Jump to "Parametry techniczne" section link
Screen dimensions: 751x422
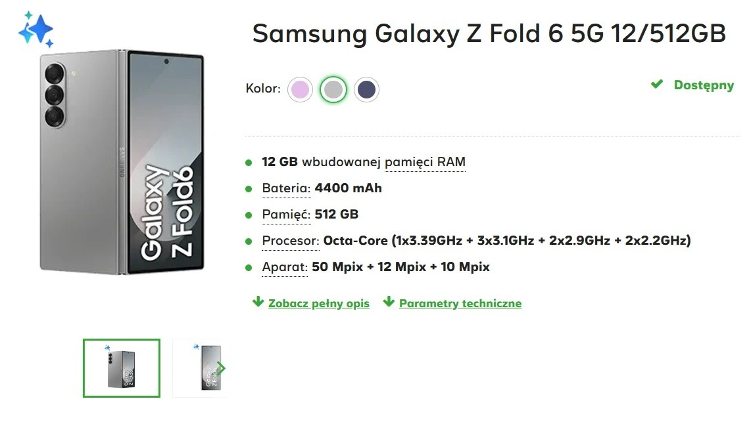(x=460, y=303)
